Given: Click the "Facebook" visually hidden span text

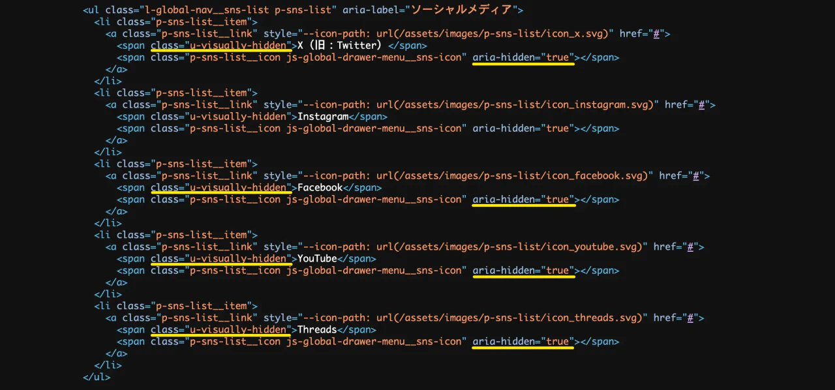Looking at the screenshot, I should (x=320, y=188).
